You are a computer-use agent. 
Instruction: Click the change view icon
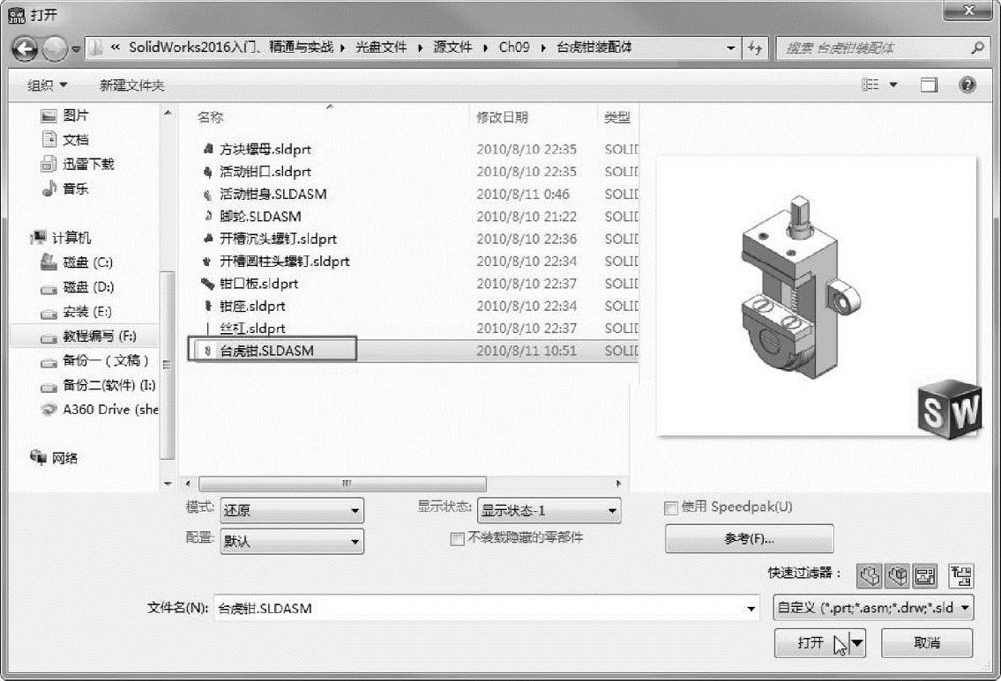click(x=870, y=85)
